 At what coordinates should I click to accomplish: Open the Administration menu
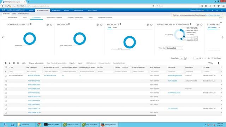pyautogui.click(x=78, y=10)
